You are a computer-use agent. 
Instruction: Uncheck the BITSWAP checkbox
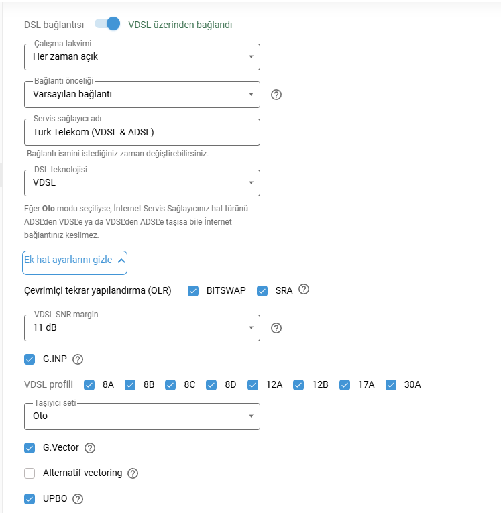coord(193,291)
